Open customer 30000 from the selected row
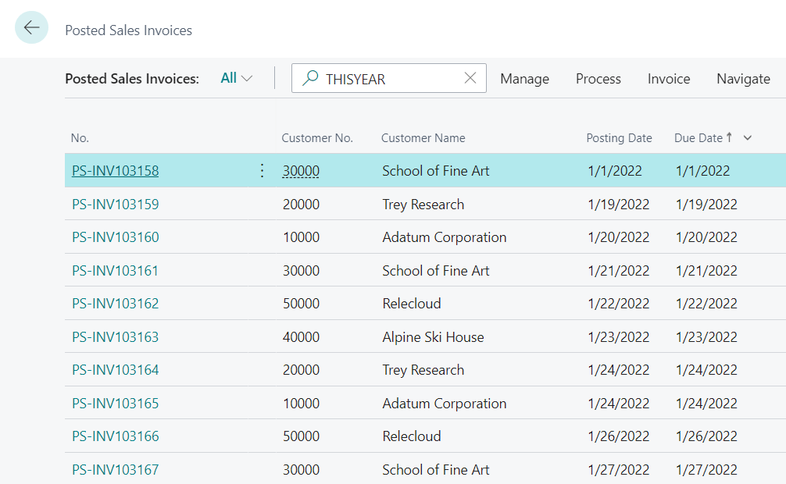 pyautogui.click(x=301, y=170)
